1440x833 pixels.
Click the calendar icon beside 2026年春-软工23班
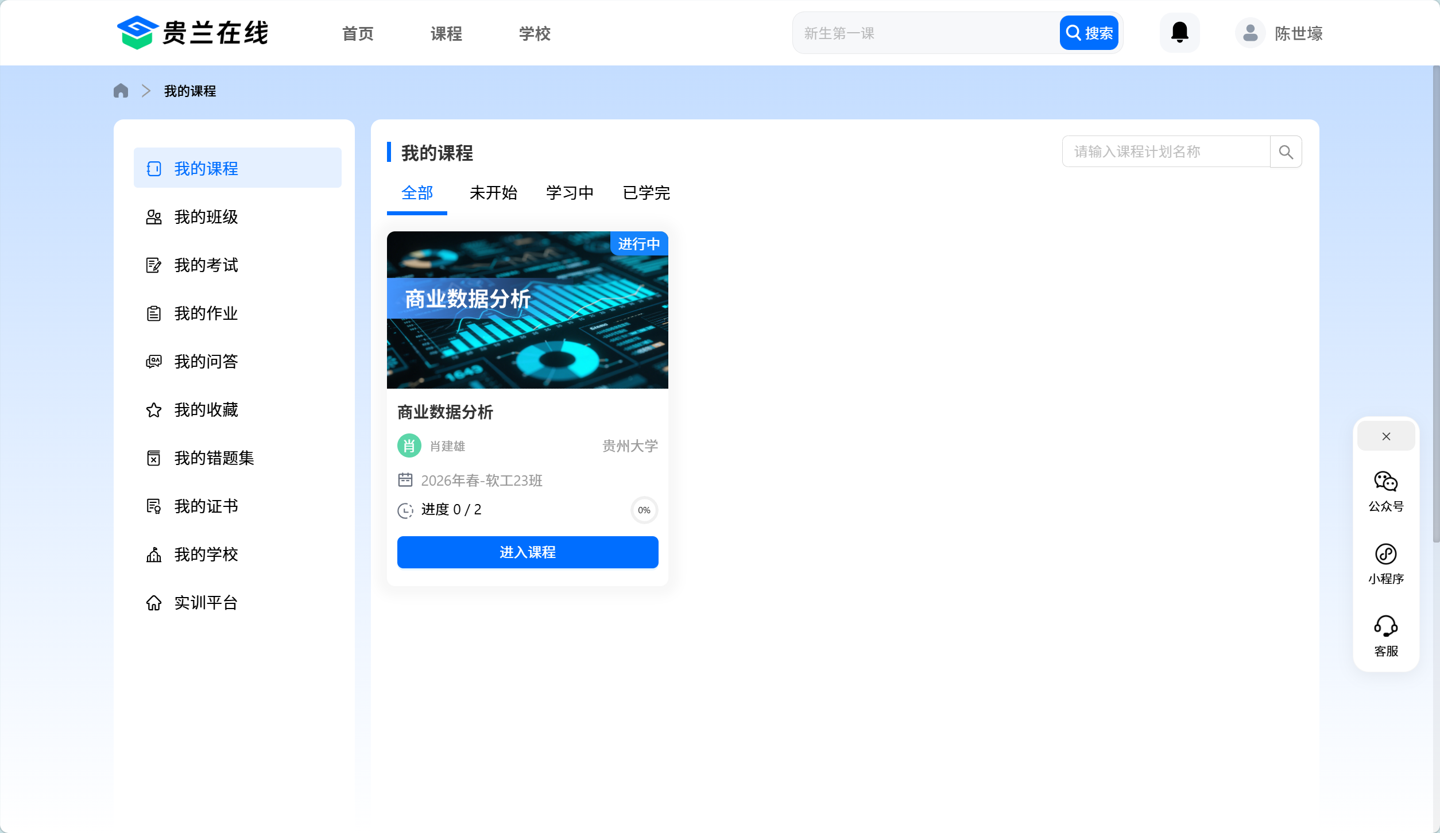tap(405, 479)
